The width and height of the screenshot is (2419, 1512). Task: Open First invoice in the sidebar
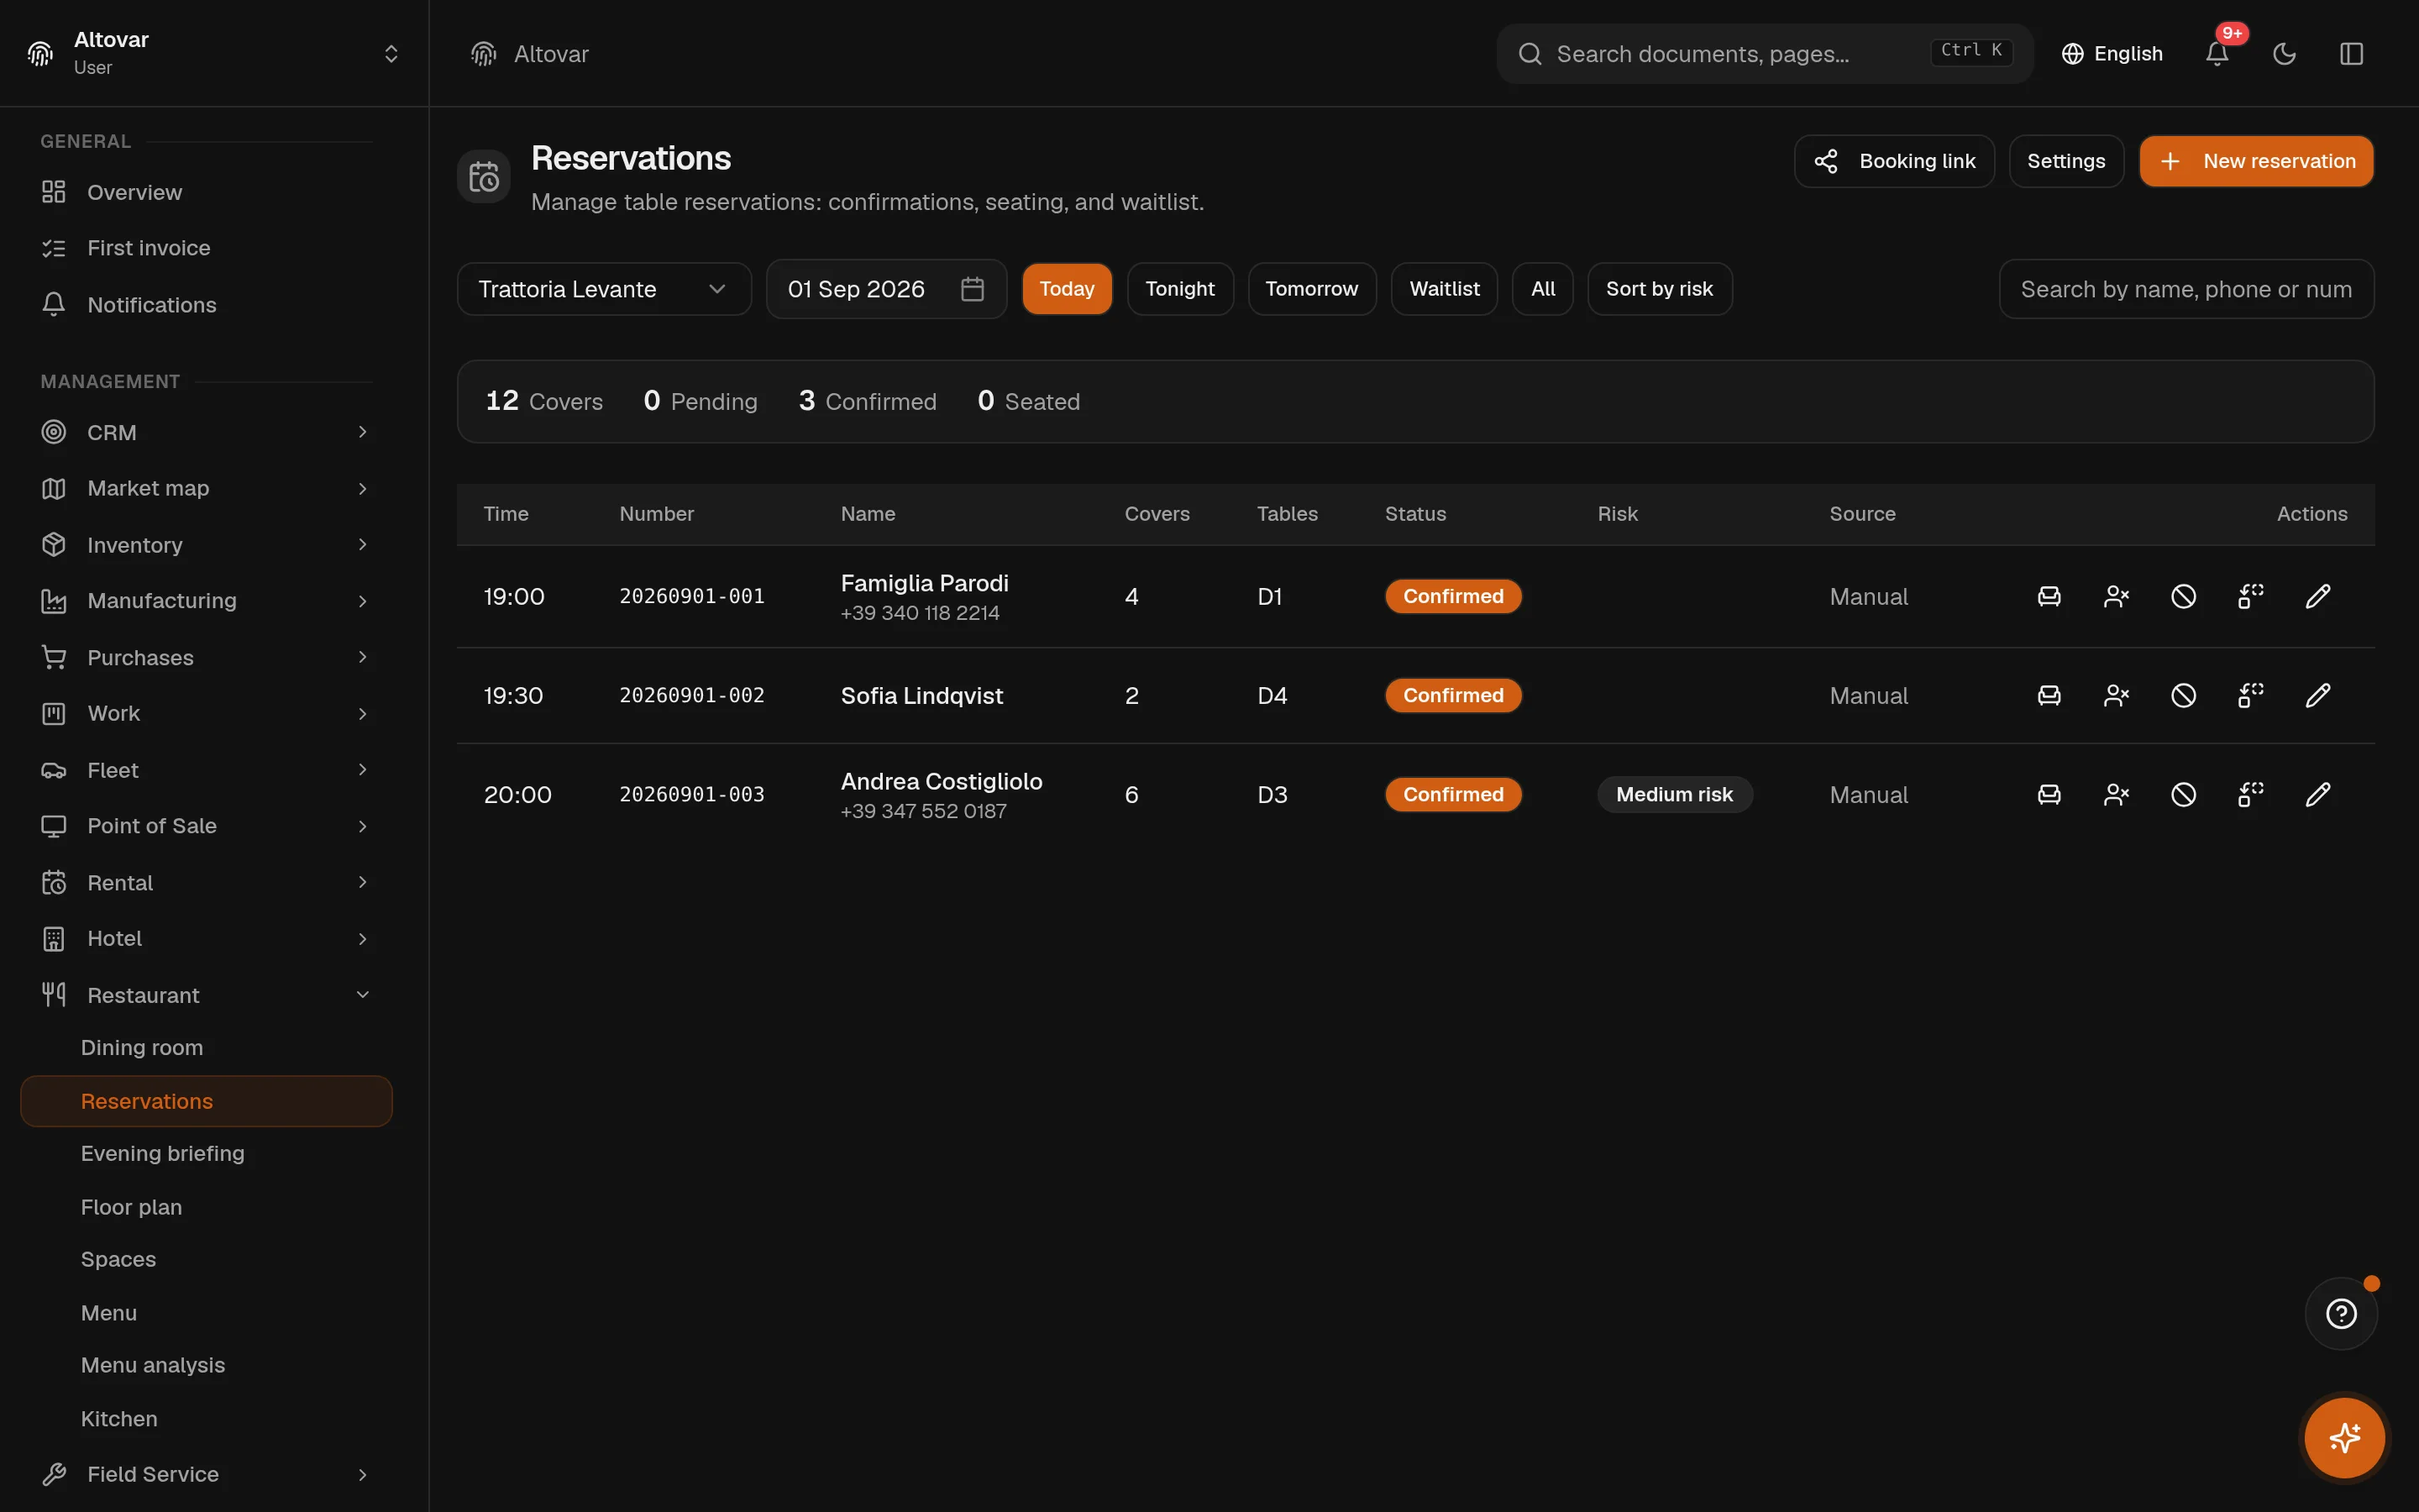(206, 248)
